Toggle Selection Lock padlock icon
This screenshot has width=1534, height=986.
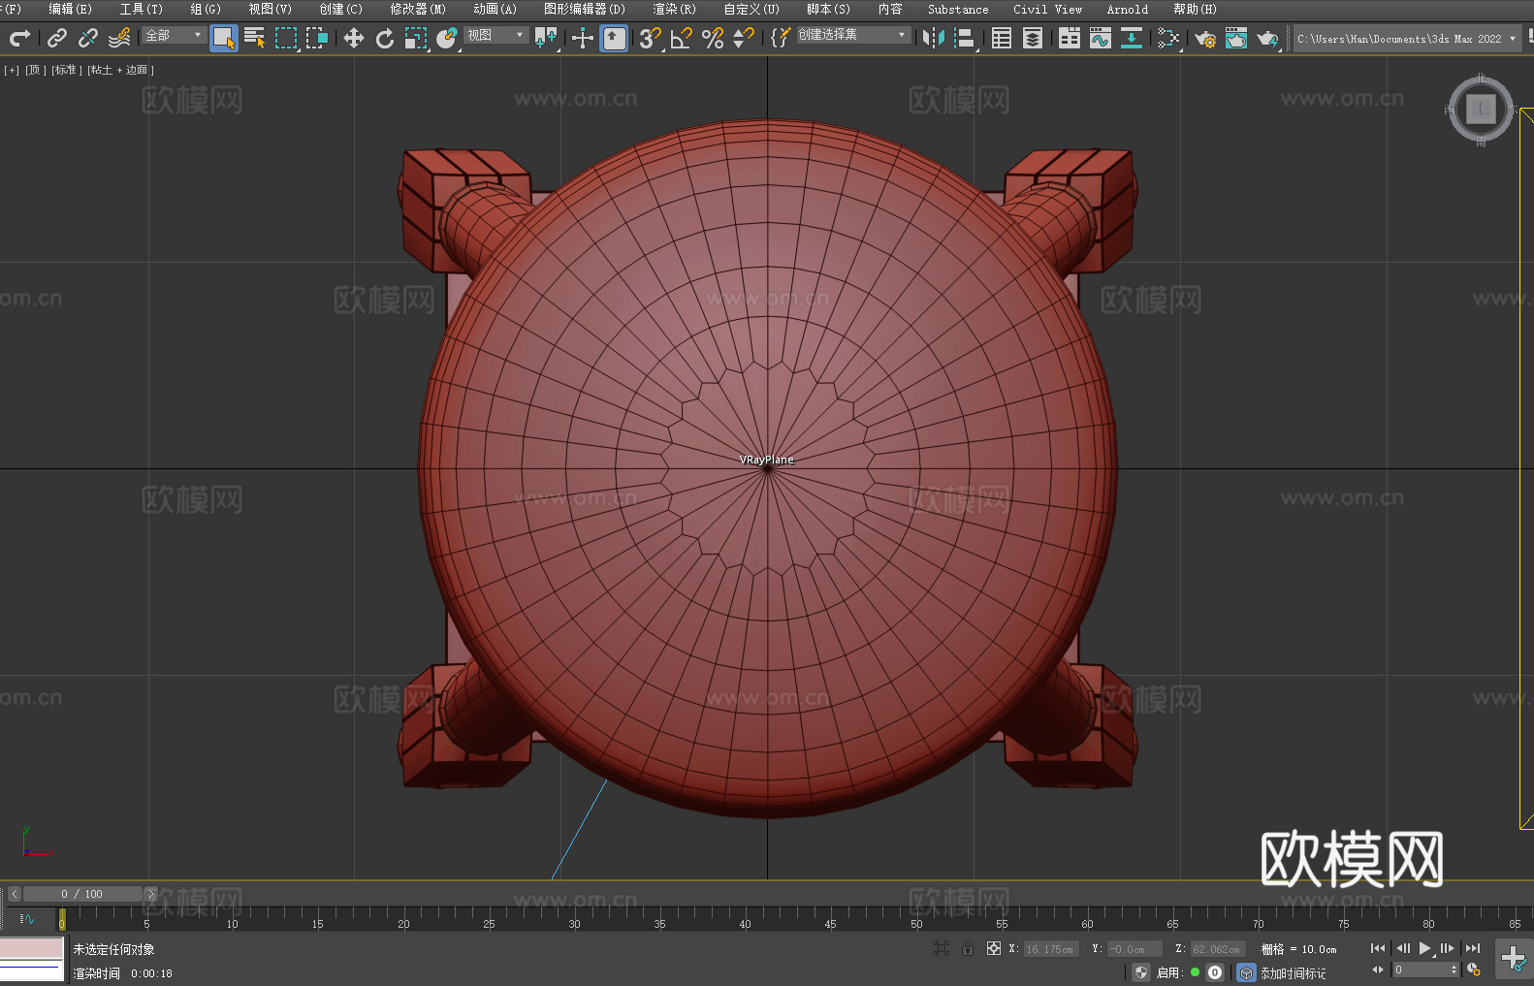click(968, 948)
